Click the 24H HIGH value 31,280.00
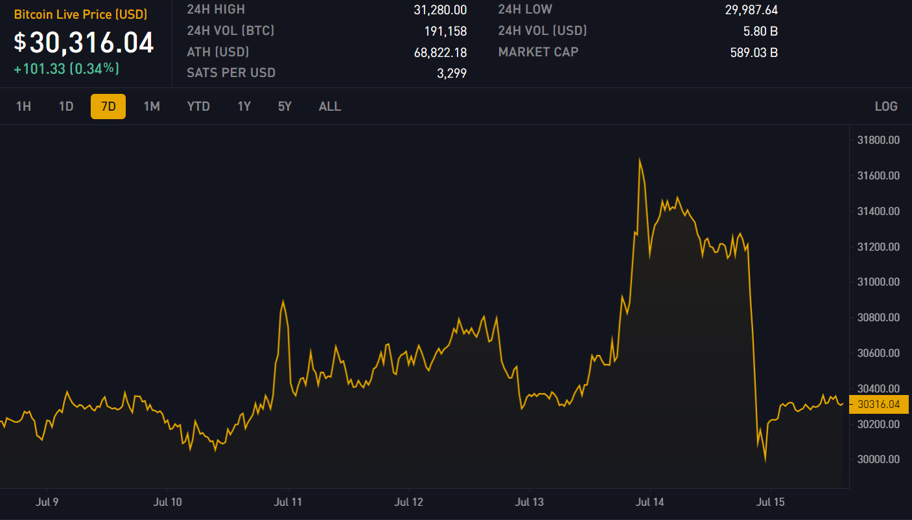The image size is (912, 520). click(440, 10)
